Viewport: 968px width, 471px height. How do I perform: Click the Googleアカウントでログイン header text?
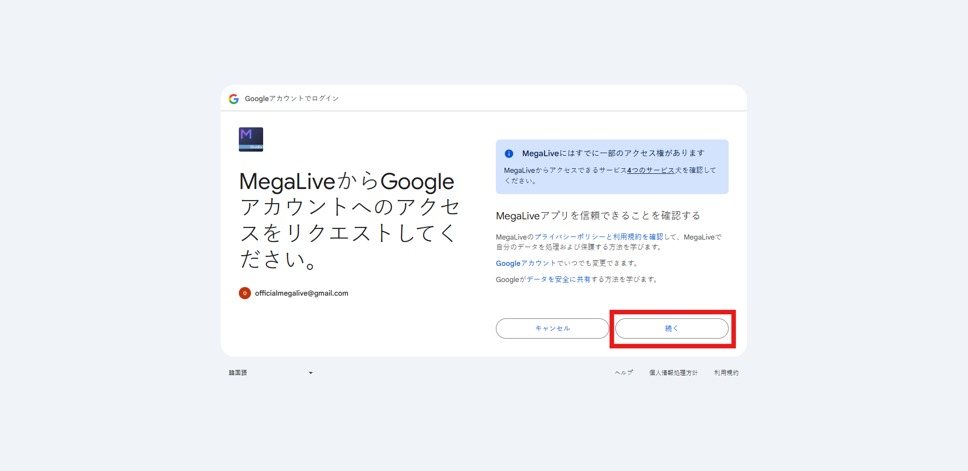[292, 99]
